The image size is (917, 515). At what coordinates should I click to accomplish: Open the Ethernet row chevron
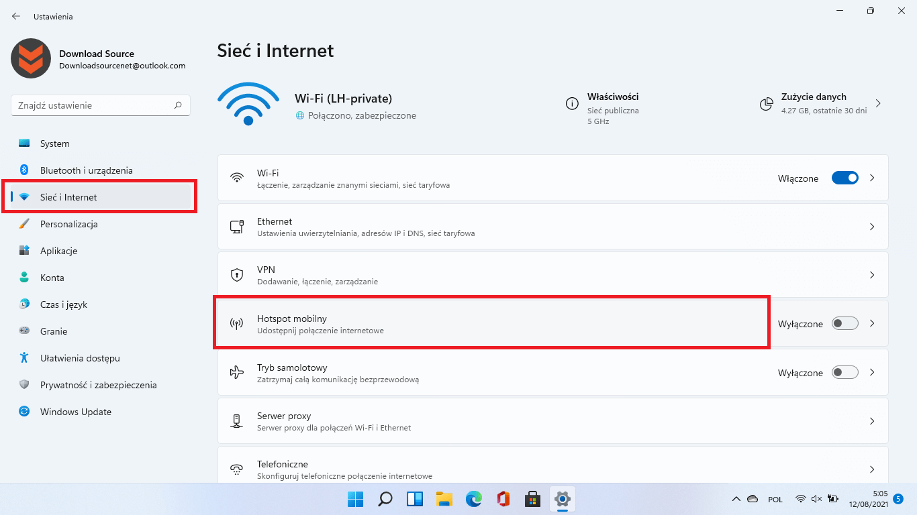[x=872, y=227]
